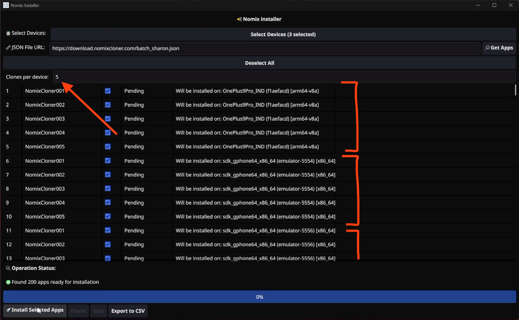
Task: Click 'Found 200 apps ready for installation' text
Action: tap(55, 282)
